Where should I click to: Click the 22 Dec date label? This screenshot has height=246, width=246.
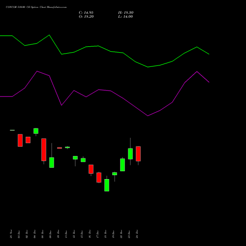121,234
